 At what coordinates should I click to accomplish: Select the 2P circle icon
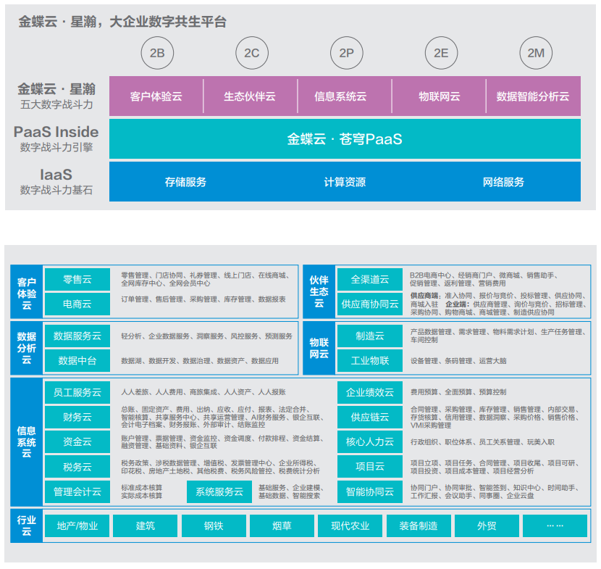coord(346,53)
